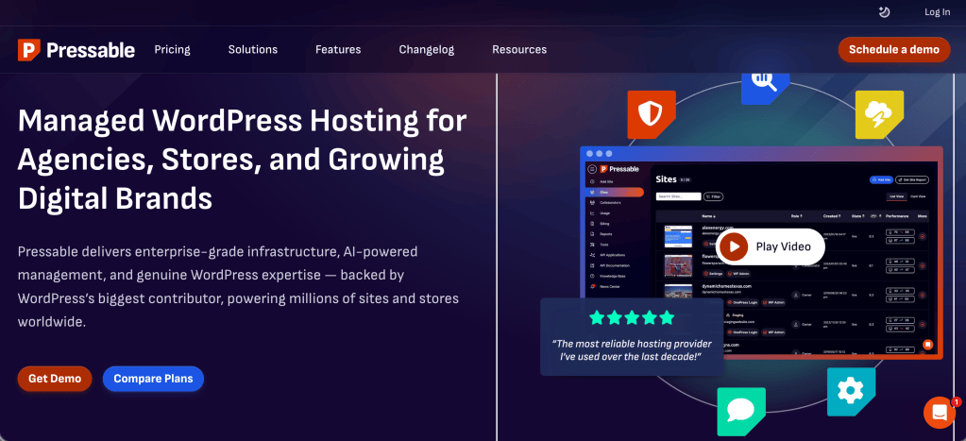Click the alexenergy.com site thumbnail

click(678, 236)
